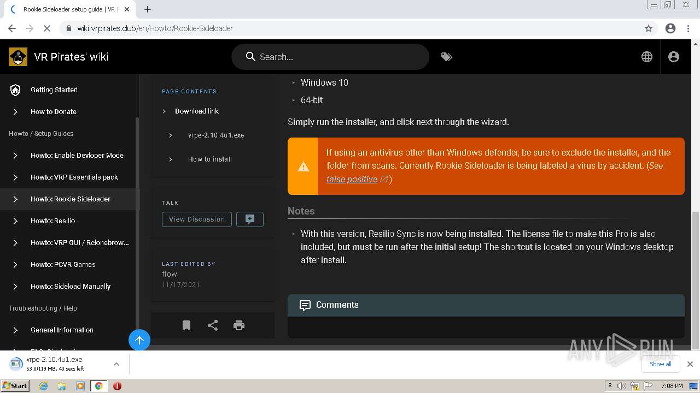Expand How to install contents entry

point(171,159)
